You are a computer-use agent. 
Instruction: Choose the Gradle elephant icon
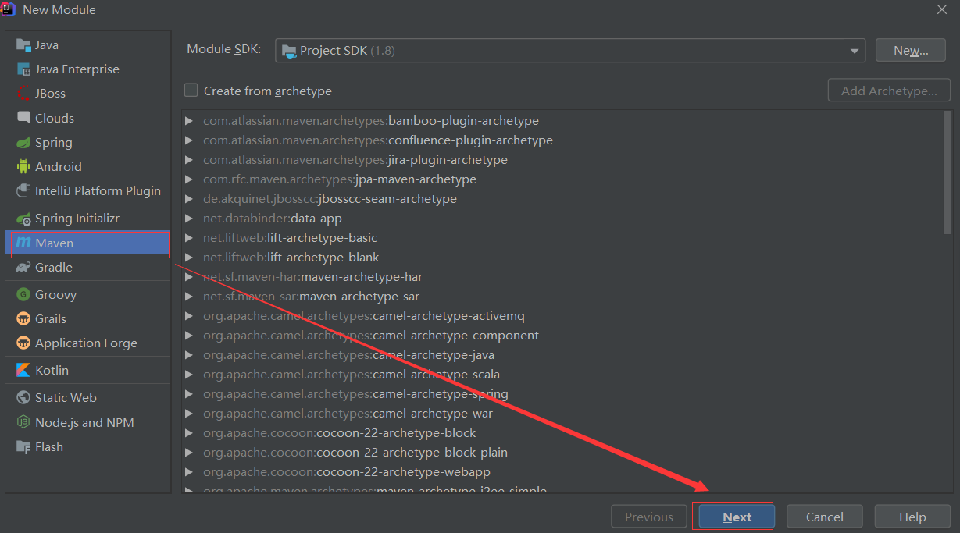23,268
